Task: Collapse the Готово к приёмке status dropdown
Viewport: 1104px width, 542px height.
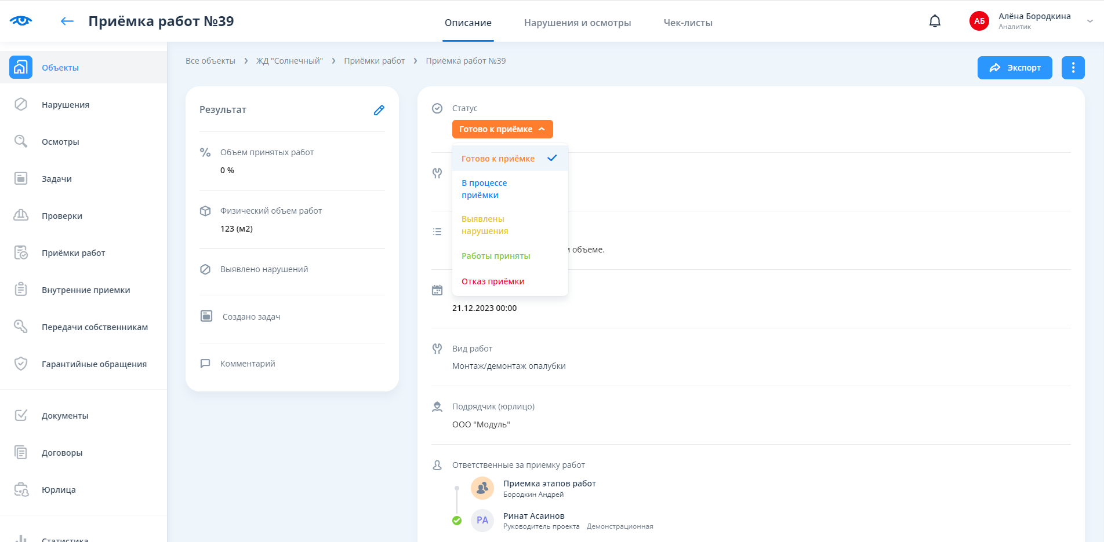Action: (502, 129)
